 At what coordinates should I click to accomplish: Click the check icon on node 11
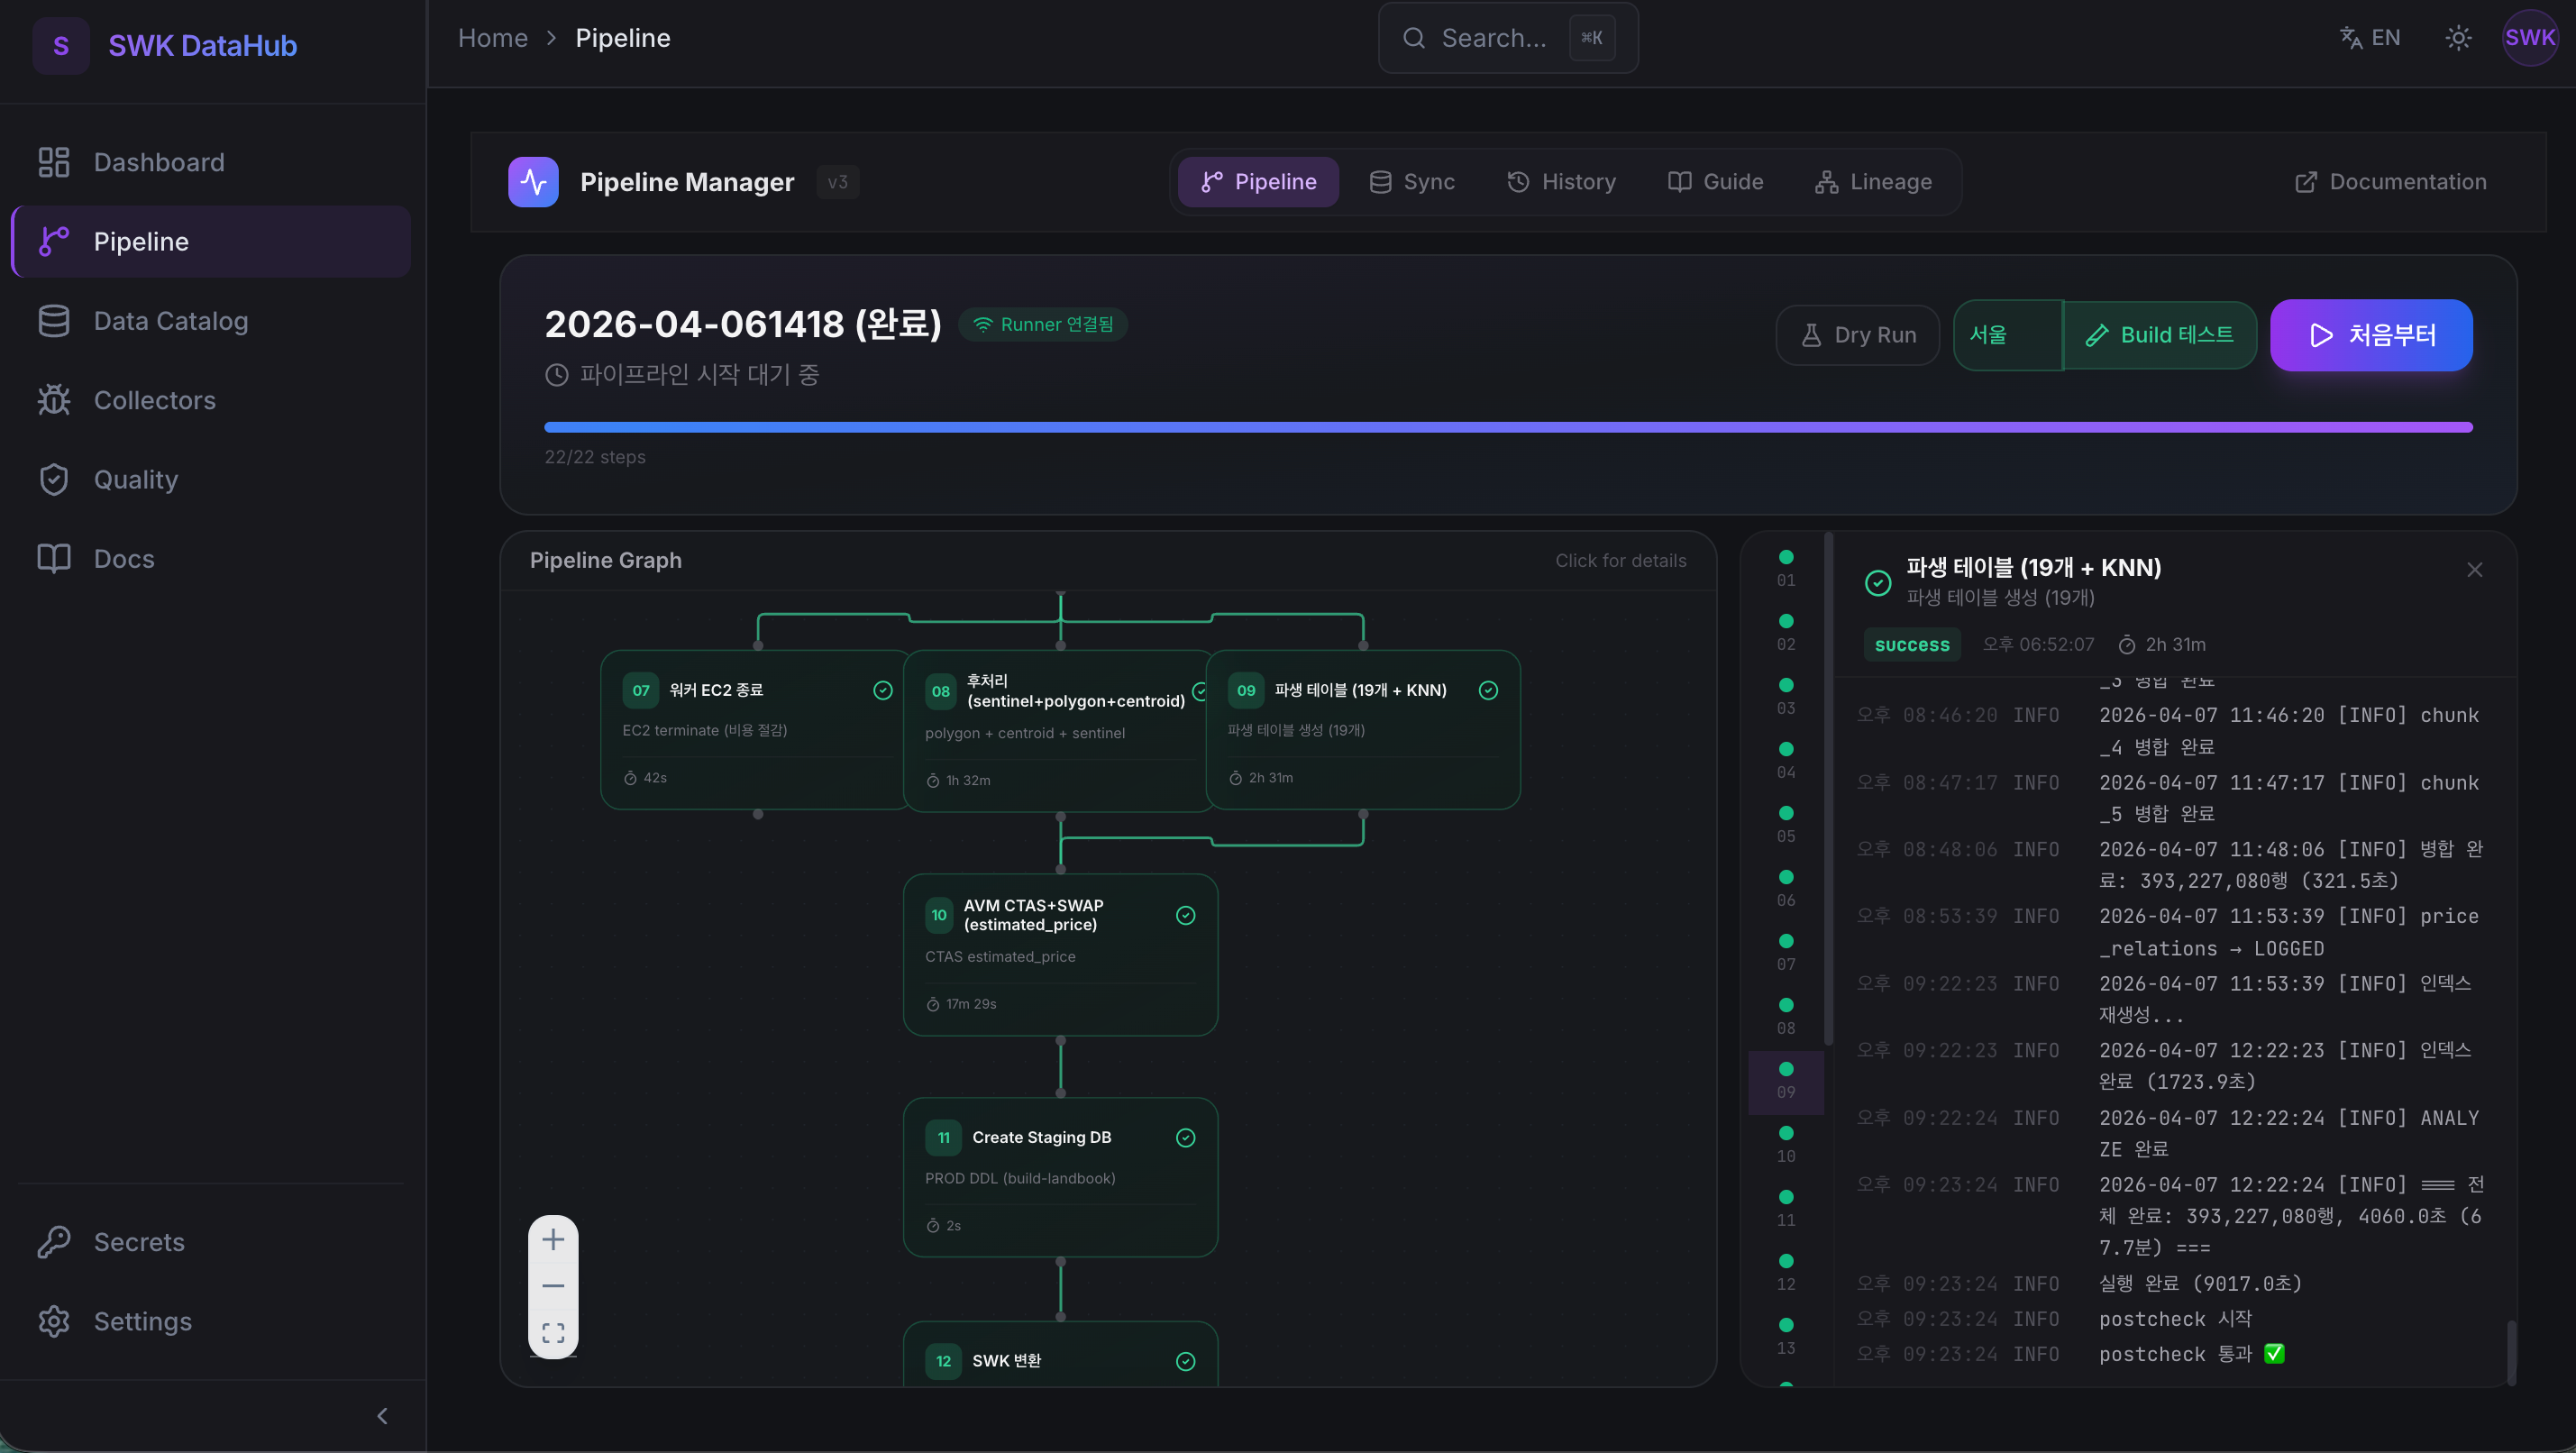(1186, 1137)
